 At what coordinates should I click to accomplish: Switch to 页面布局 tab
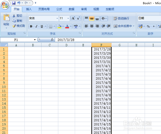(x=44, y=9)
